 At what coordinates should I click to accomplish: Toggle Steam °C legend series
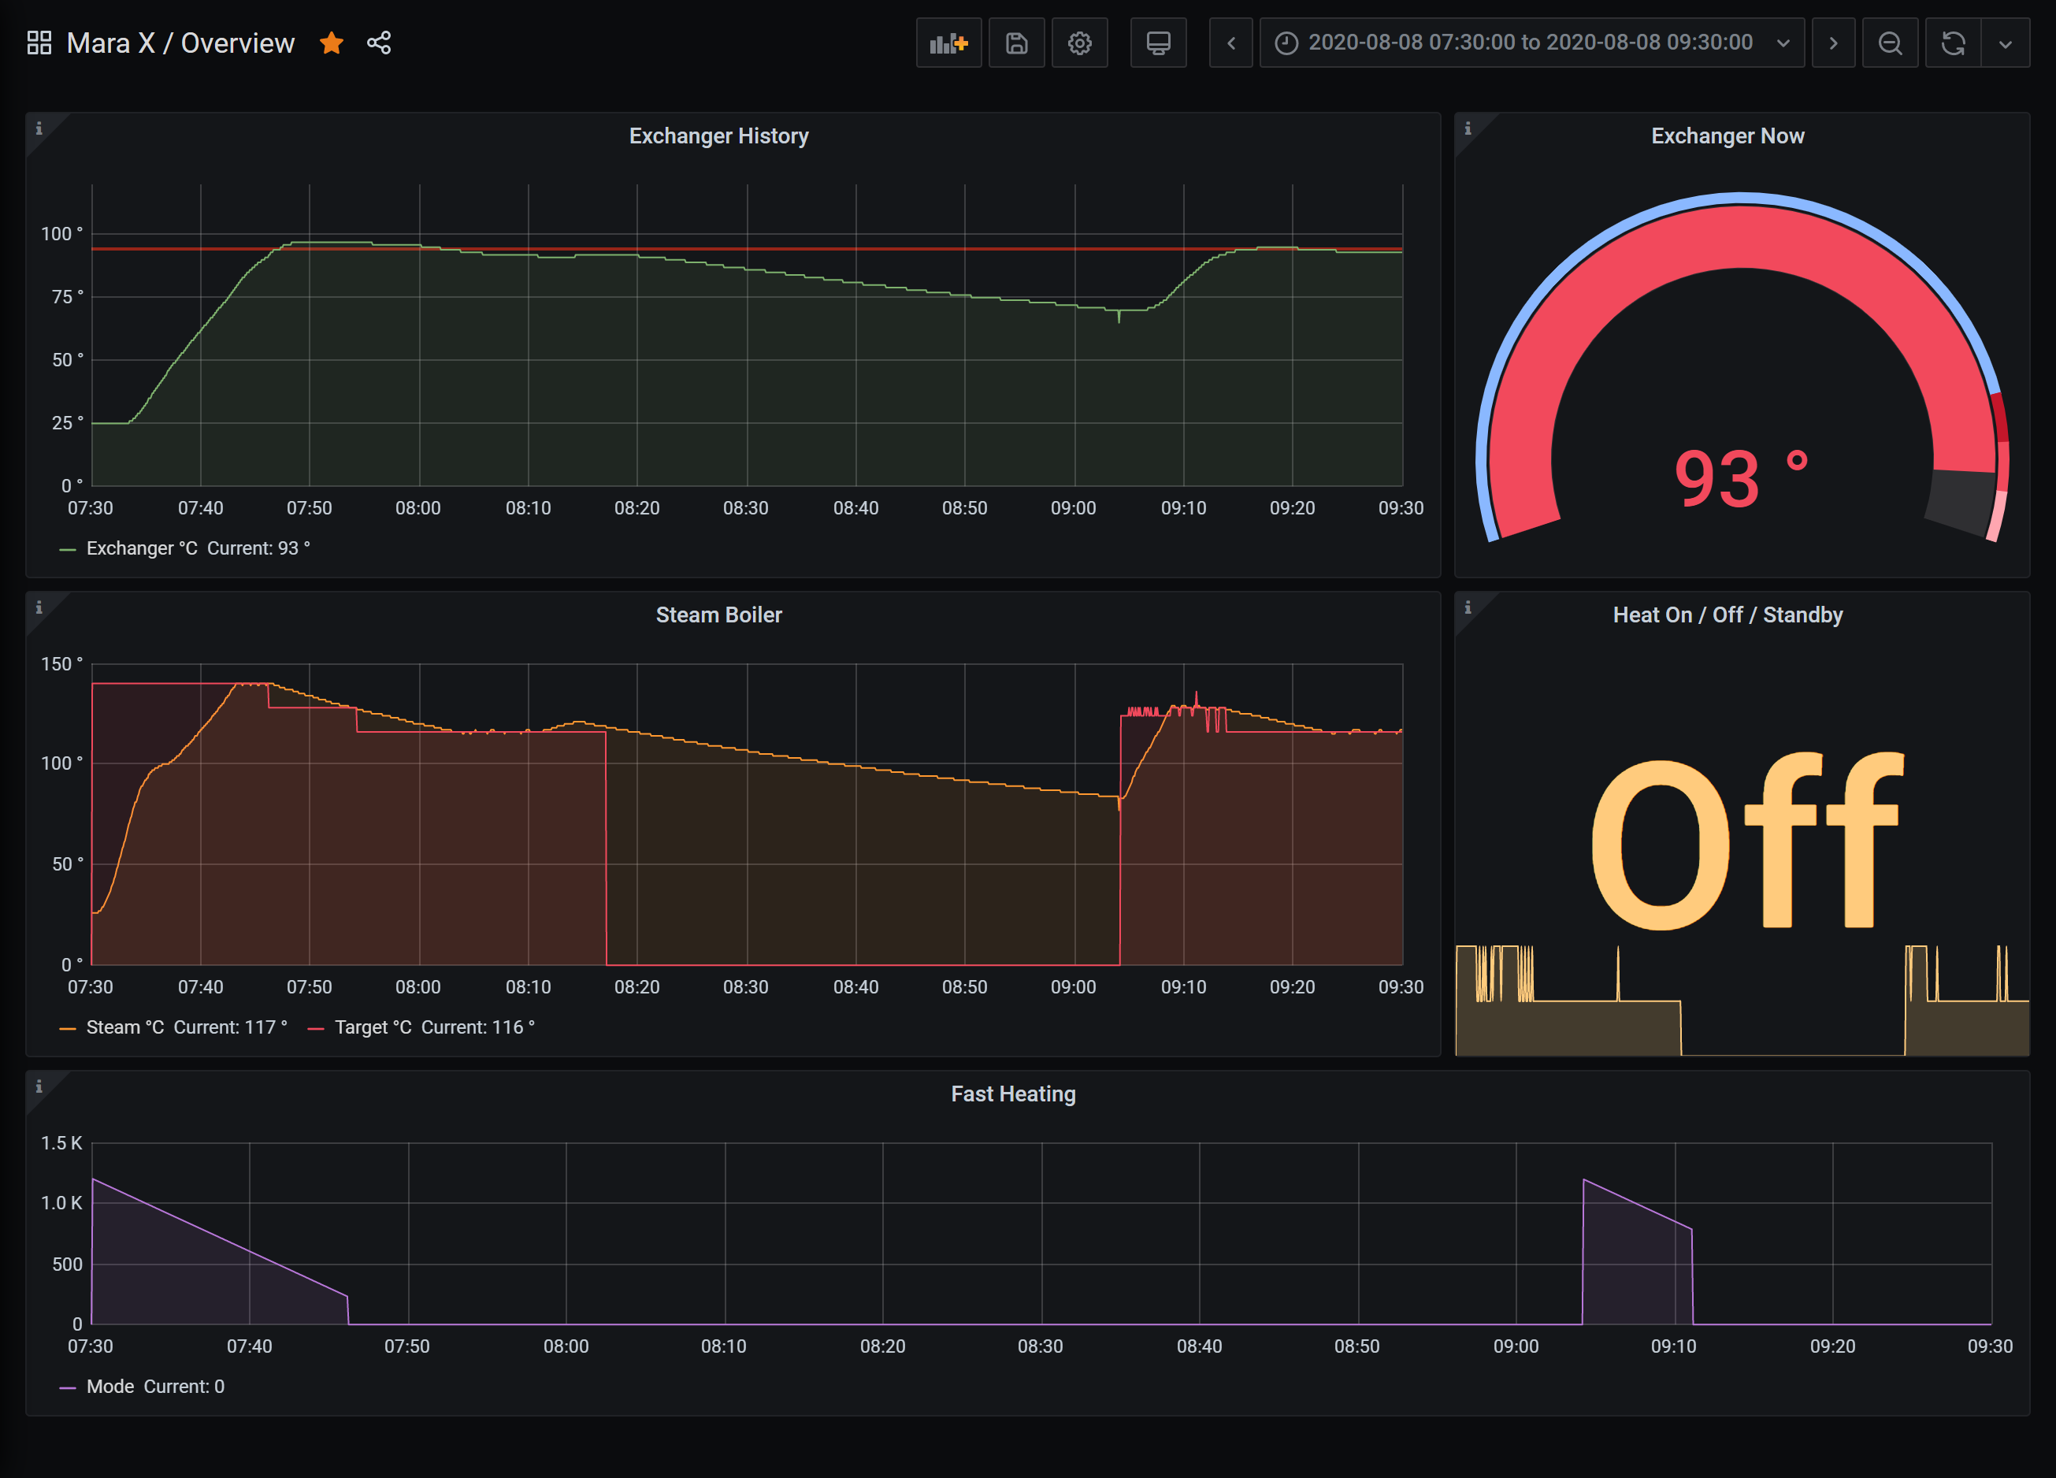(x=125, y=1027)
